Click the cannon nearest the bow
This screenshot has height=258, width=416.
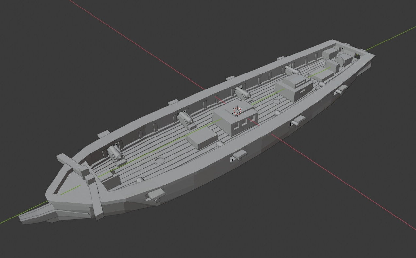(116, 153)
